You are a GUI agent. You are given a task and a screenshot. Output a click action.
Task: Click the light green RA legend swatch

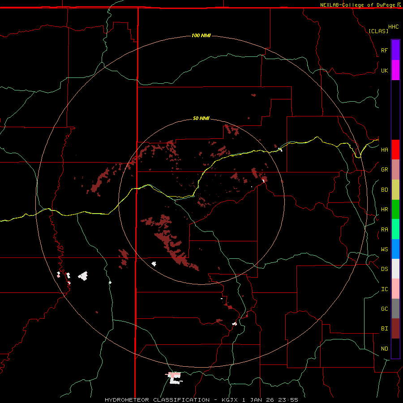395,229
